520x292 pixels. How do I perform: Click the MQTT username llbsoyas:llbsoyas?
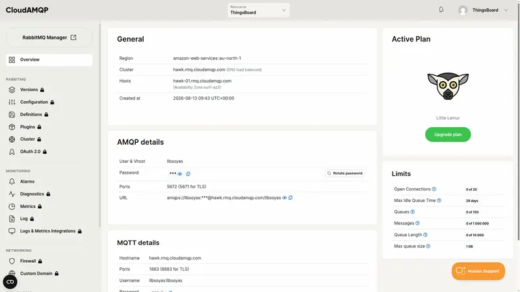(166, 280)
